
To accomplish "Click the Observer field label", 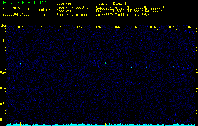I will pyautogui.click(x=64, y=3).
